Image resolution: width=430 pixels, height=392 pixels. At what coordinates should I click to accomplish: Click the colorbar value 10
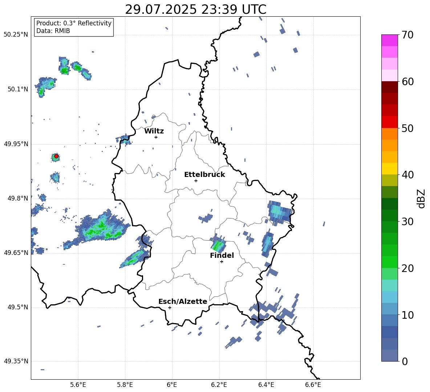407,315
